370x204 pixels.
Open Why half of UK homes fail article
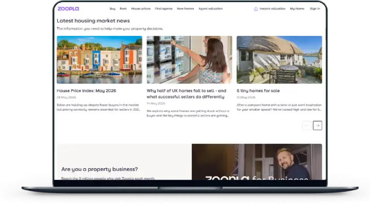click(x=187, y=94)
